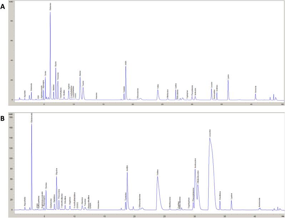The height and width of the screenshot is (218, 285).
Task: Click the Alloisoleucine label in panel B
Action: [x=198, y=177]
